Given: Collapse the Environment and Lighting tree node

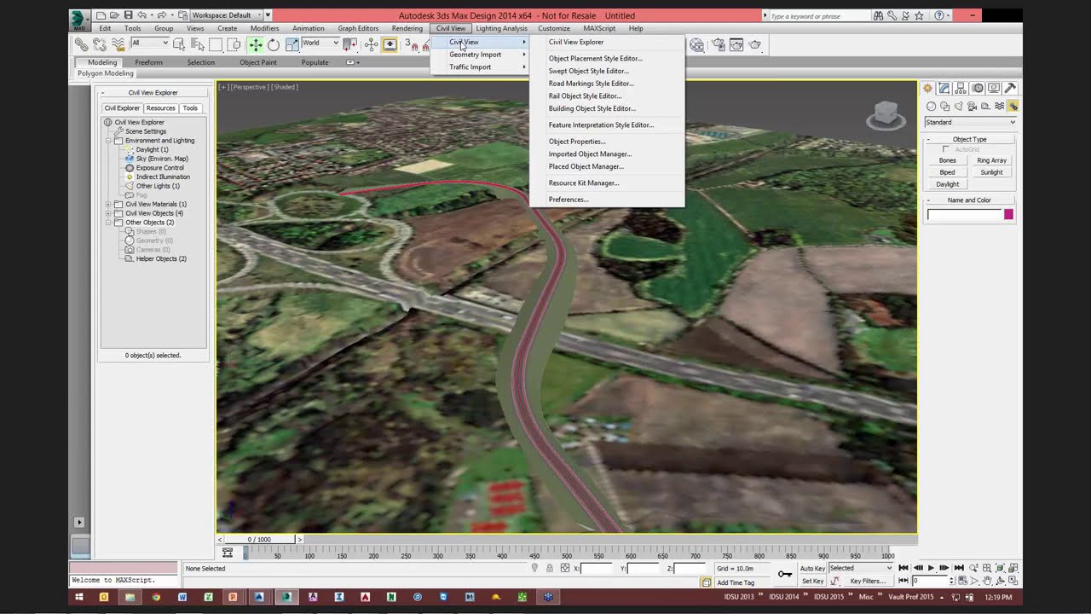Looking at the screenshot, I should click(x=108, y=141).
